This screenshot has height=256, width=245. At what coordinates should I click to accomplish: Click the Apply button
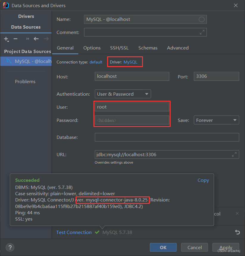(x=226, y=247)
